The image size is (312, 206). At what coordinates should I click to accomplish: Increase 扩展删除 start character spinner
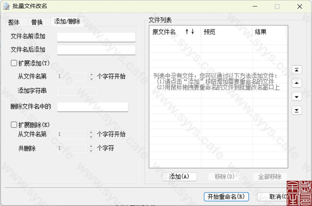[x=91, y=132]
